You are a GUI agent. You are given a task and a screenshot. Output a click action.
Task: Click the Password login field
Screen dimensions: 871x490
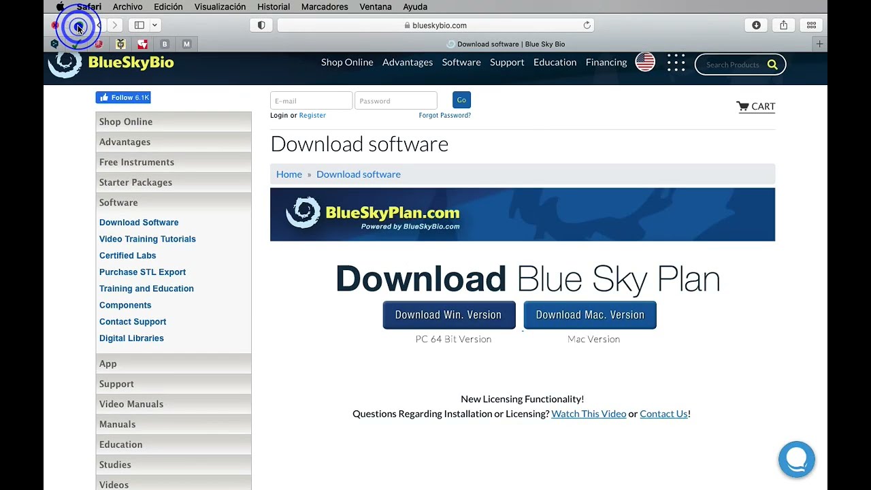(395, 101)
